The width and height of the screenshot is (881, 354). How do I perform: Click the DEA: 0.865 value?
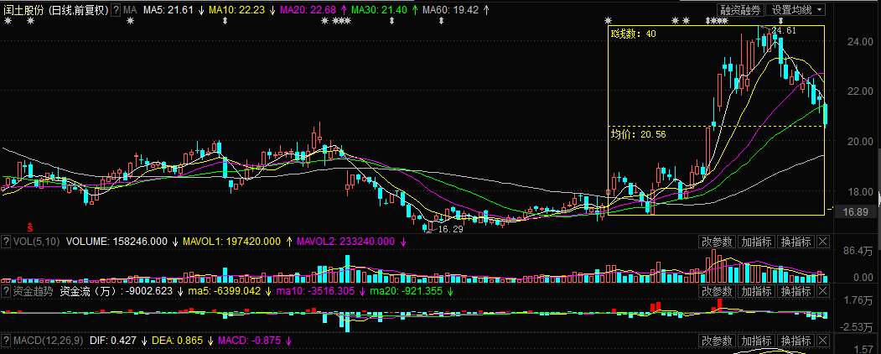(178, 341)
